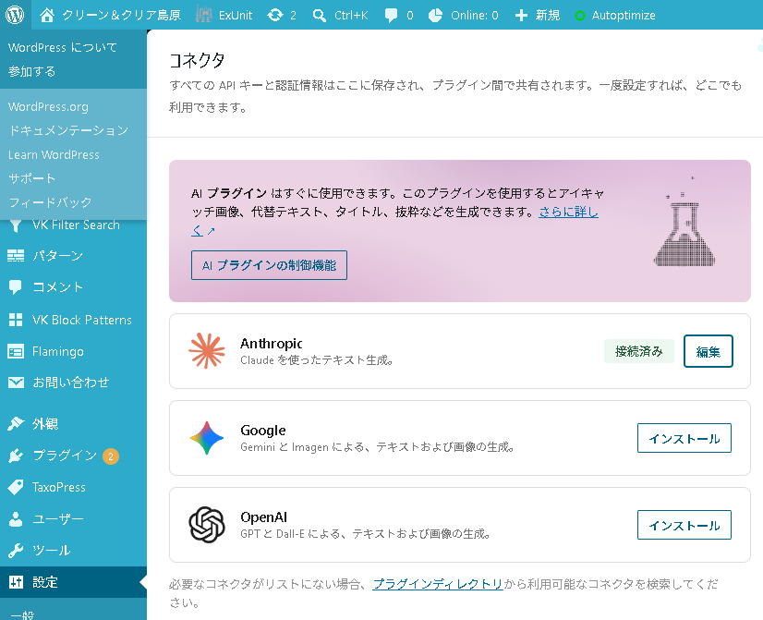Click the Autoptimize admin bar label
Viewport: 763px width, 620px height.
click(624, 15)
